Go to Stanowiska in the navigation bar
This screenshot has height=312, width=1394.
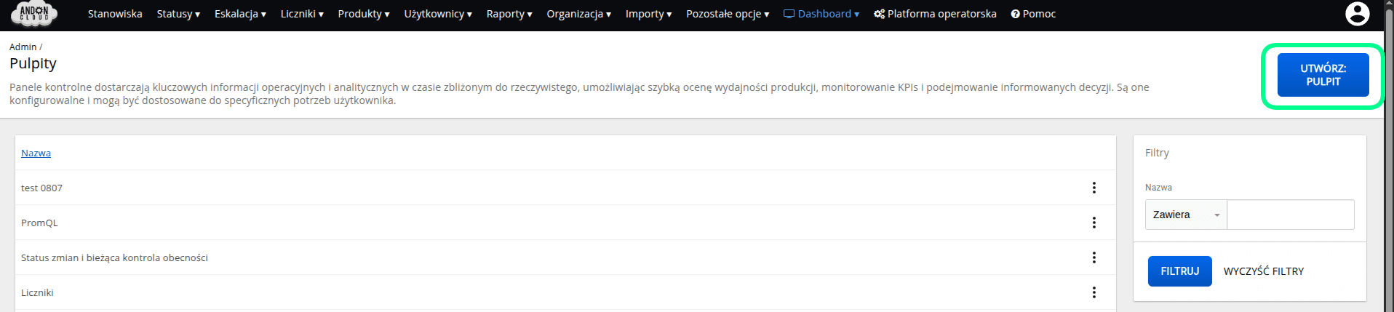click(115, 14)
